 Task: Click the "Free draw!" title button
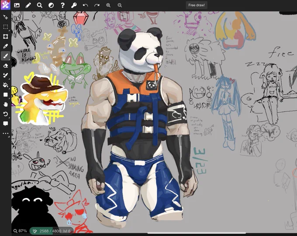pos(197,5)
